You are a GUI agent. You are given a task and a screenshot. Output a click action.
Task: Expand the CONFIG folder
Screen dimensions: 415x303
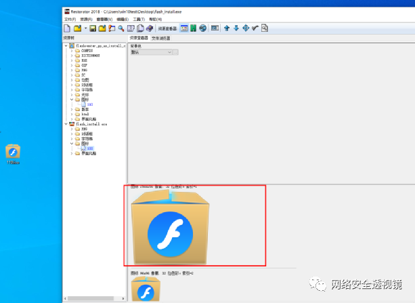tap(72, 51)
